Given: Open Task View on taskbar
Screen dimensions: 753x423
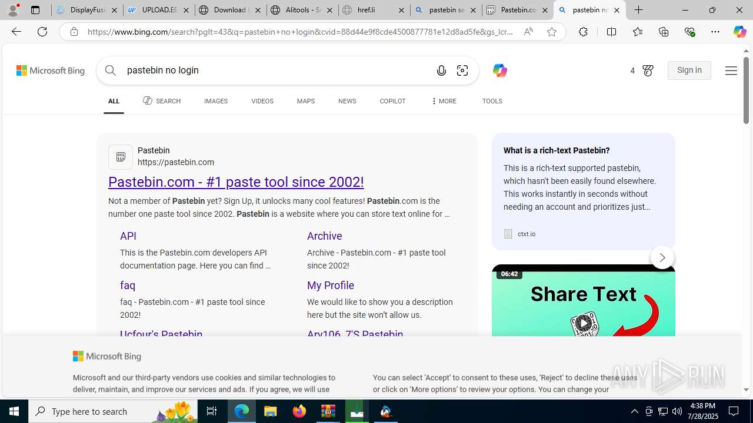Looking at the screenshot, I should [x=212, y=411].
